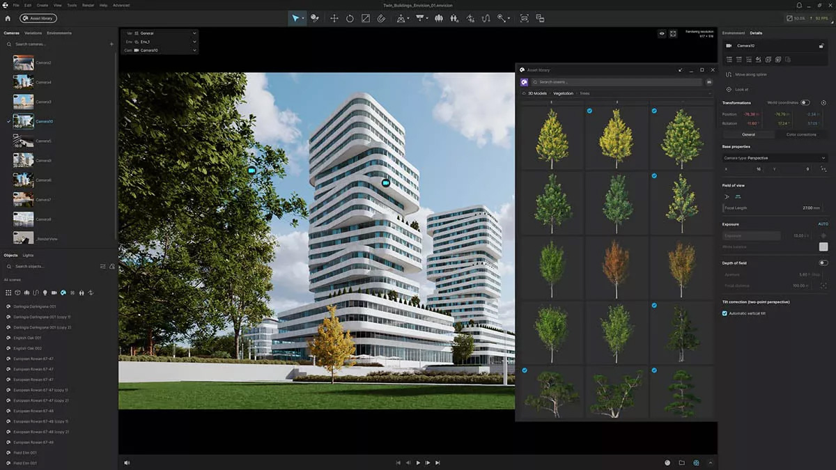Select Field Elm 001 object
The image size is (836, 470).
[25, 453]
